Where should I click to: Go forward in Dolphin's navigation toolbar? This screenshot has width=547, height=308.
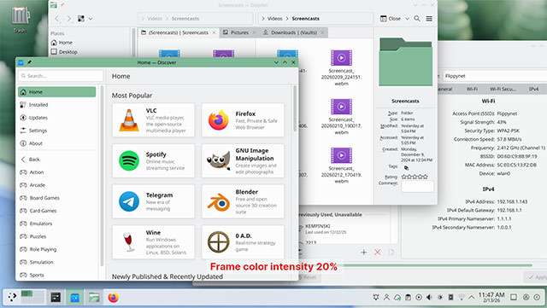[69, 19]
